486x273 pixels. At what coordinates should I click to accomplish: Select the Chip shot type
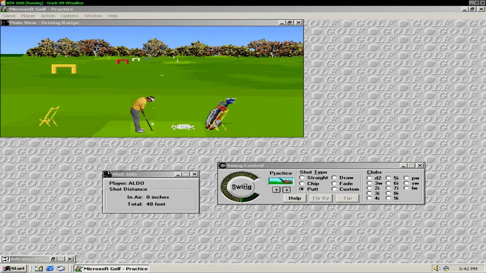pyautogui.click(x=302, y=184)
